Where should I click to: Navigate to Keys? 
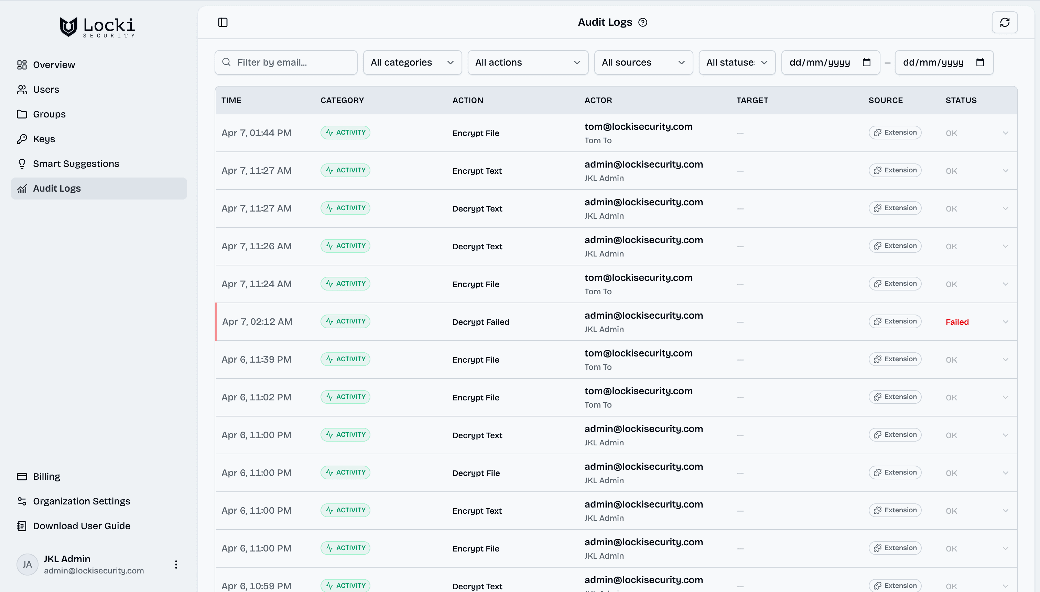point(99,139)
